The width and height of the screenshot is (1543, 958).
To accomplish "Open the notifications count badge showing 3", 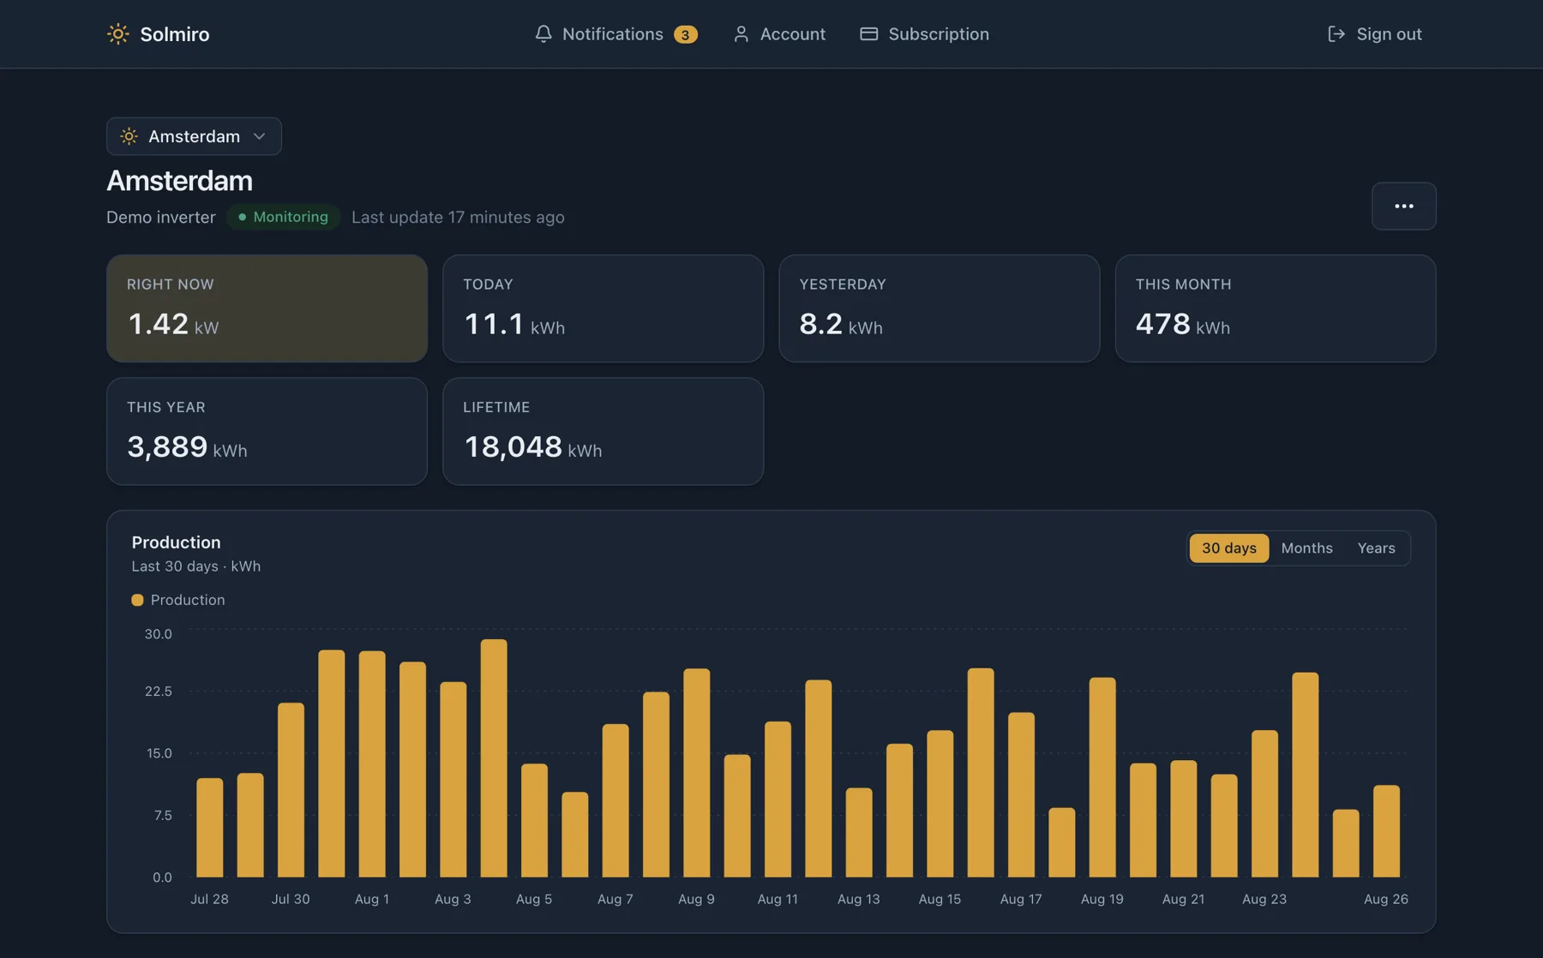I will tap(685, 34).
